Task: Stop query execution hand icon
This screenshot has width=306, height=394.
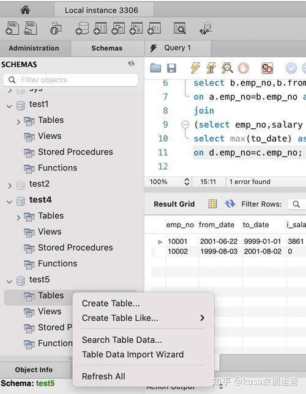Action: click(x=244, y=68)
